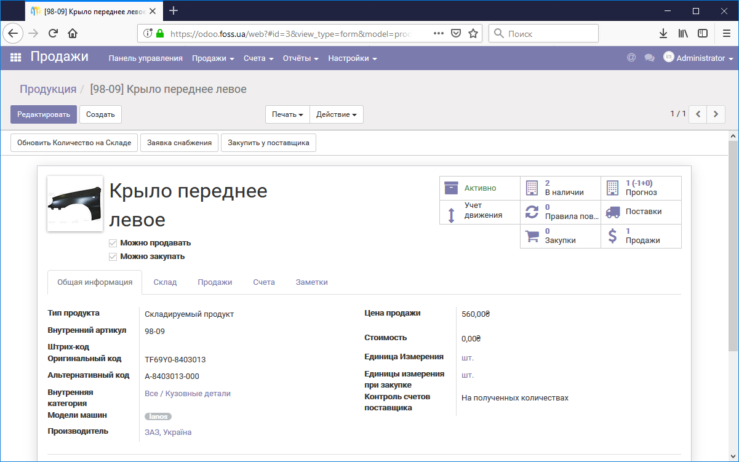Screen dimensions: 739x462
Task: Open Панель управления menu item
Action: 146,58
